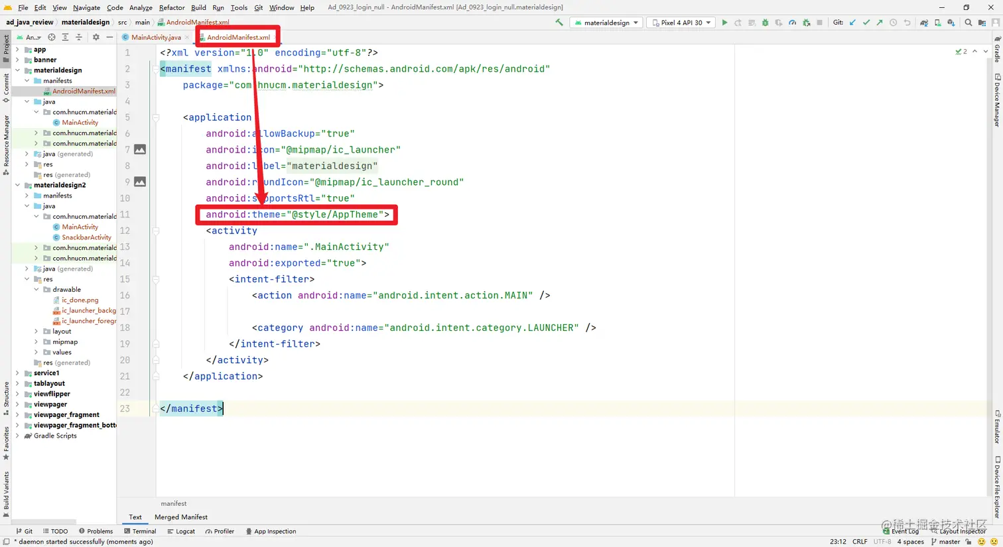
Task: Collapse the drawable folder
Action: (36, 289)
